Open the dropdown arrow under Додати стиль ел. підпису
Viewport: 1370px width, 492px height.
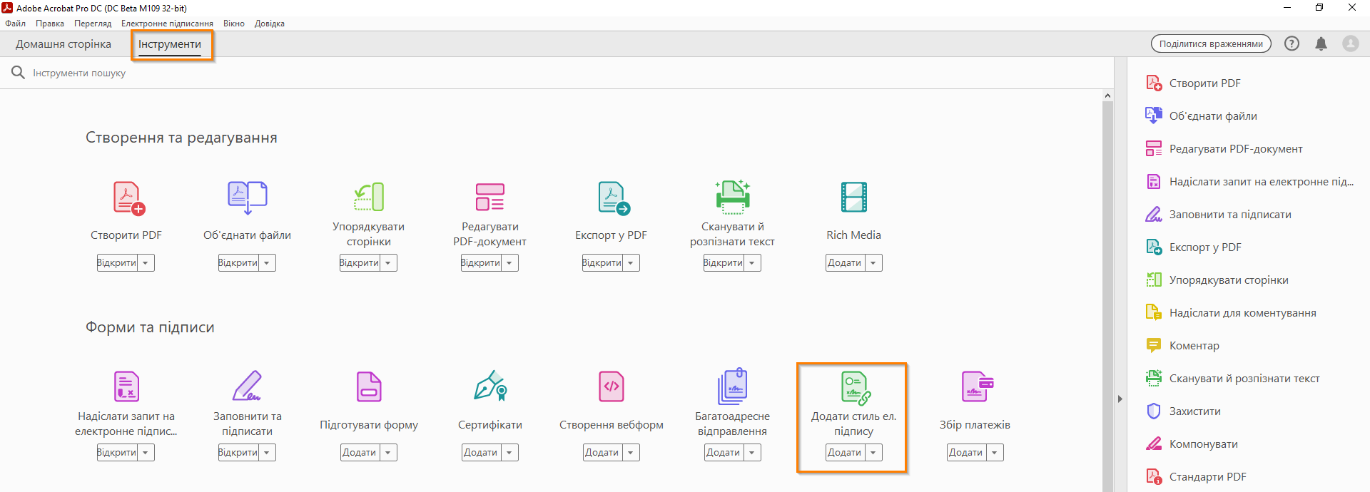(873, 453)
